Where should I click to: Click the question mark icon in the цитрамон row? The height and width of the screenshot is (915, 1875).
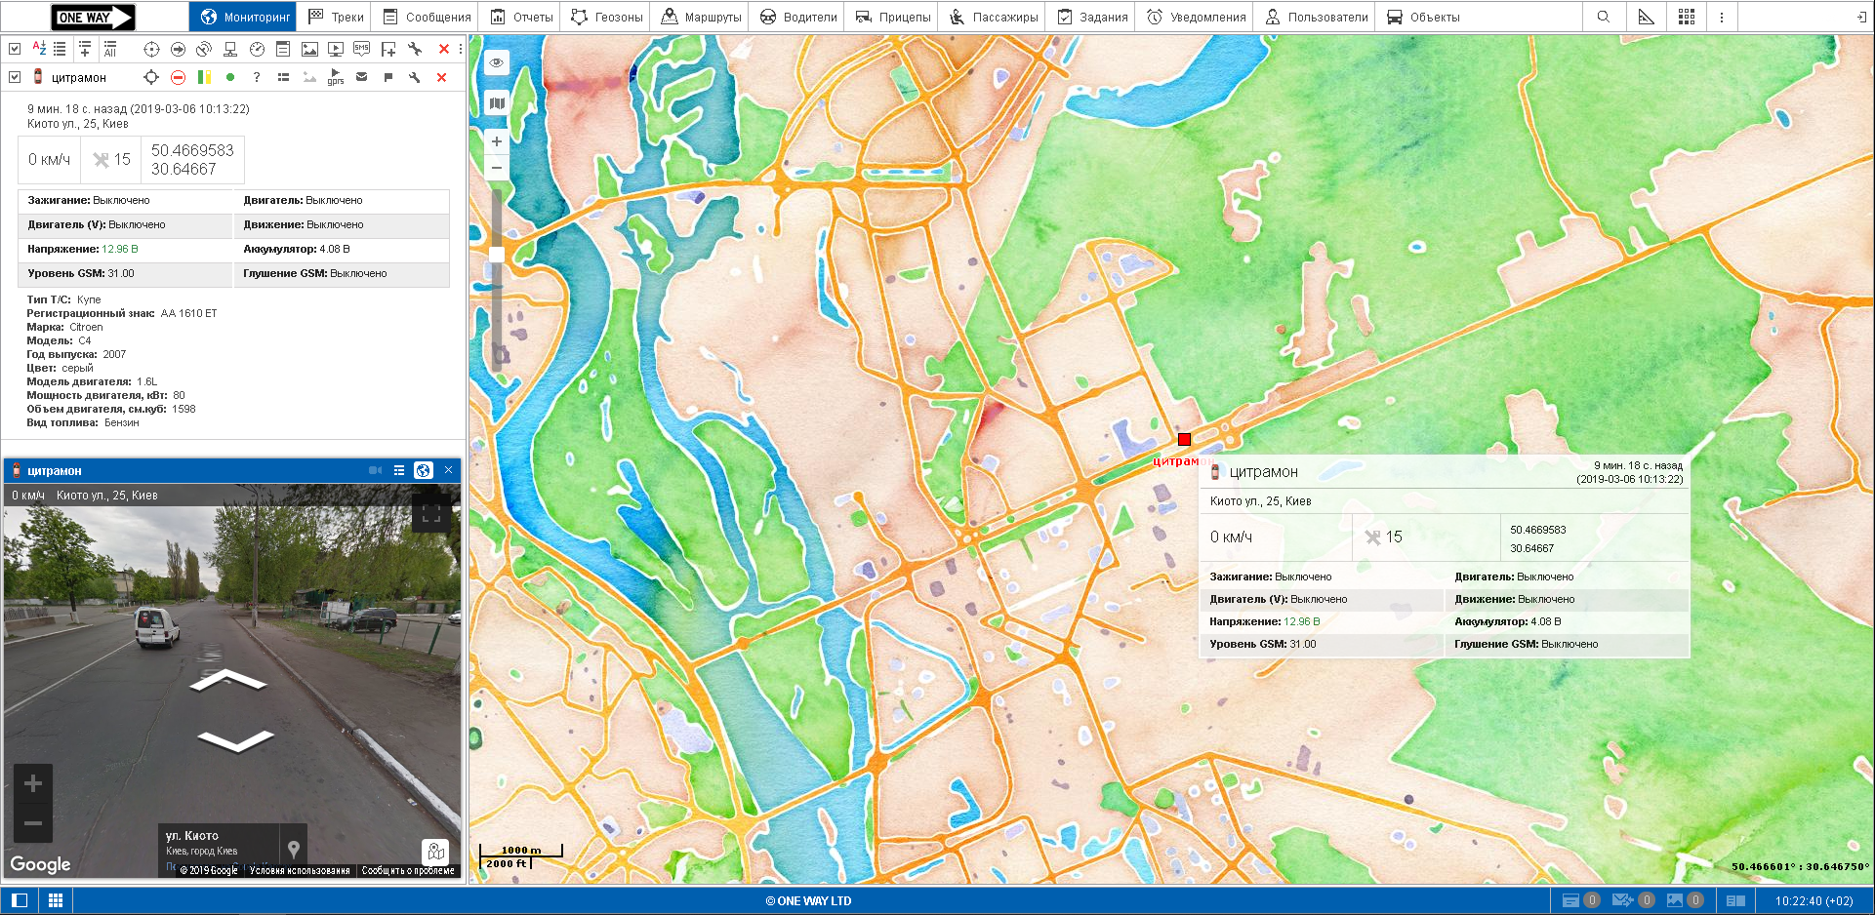coord(257,77)
